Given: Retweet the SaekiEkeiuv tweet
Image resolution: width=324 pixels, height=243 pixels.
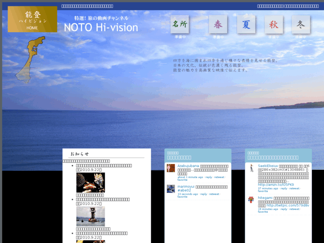Looking at the screenshot, I should click(x=294, y=189).
